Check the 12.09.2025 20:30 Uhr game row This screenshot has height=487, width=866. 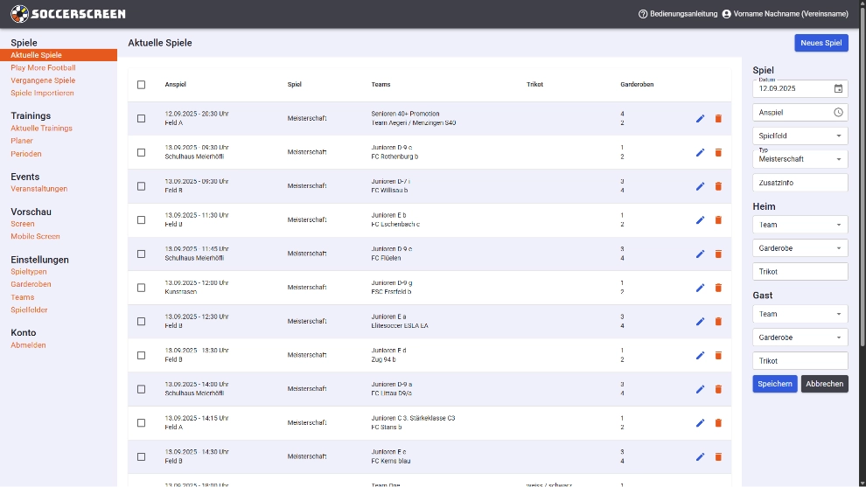point(142,119)
